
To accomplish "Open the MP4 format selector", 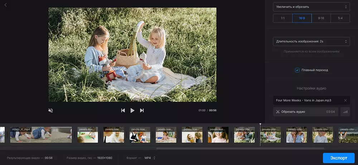I will click(150, 158).
